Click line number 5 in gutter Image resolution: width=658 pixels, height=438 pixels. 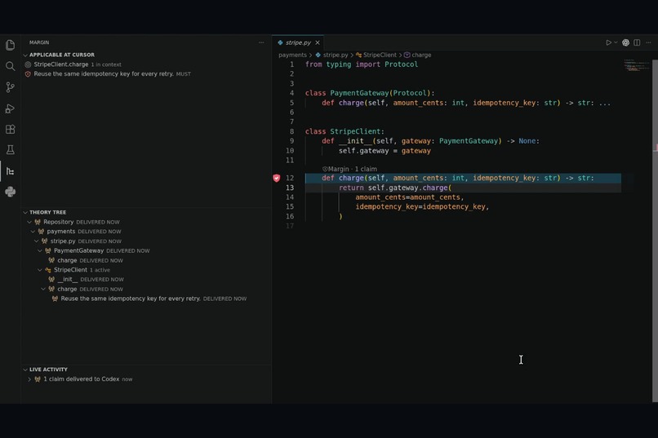coord(291,103)
